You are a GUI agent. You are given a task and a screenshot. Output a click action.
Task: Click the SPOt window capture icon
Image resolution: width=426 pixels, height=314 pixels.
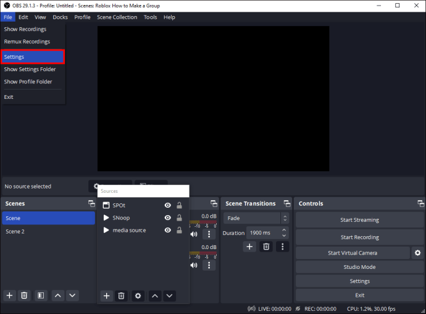[x=106, y=205]
